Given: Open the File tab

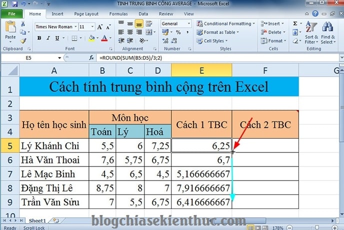Looking at the screenshot, I should coord(12,14).
